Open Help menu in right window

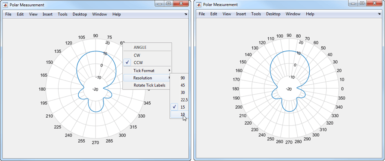click(310, 14)
